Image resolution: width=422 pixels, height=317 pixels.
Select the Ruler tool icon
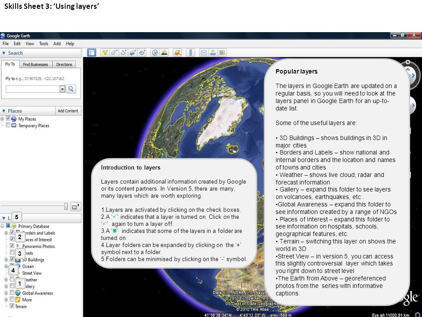pyautogui.click(x=190, y=52)
